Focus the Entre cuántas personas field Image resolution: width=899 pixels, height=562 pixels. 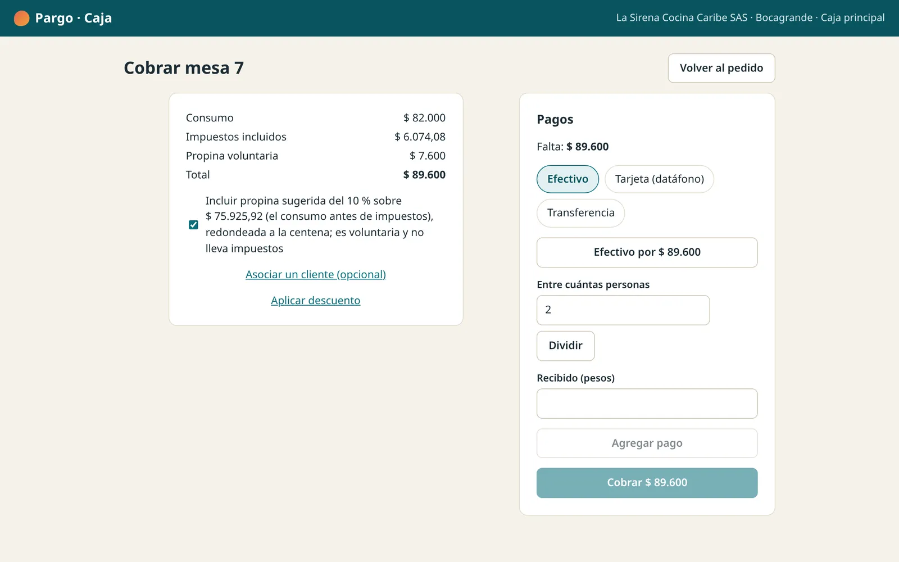[x=623, y=310]
